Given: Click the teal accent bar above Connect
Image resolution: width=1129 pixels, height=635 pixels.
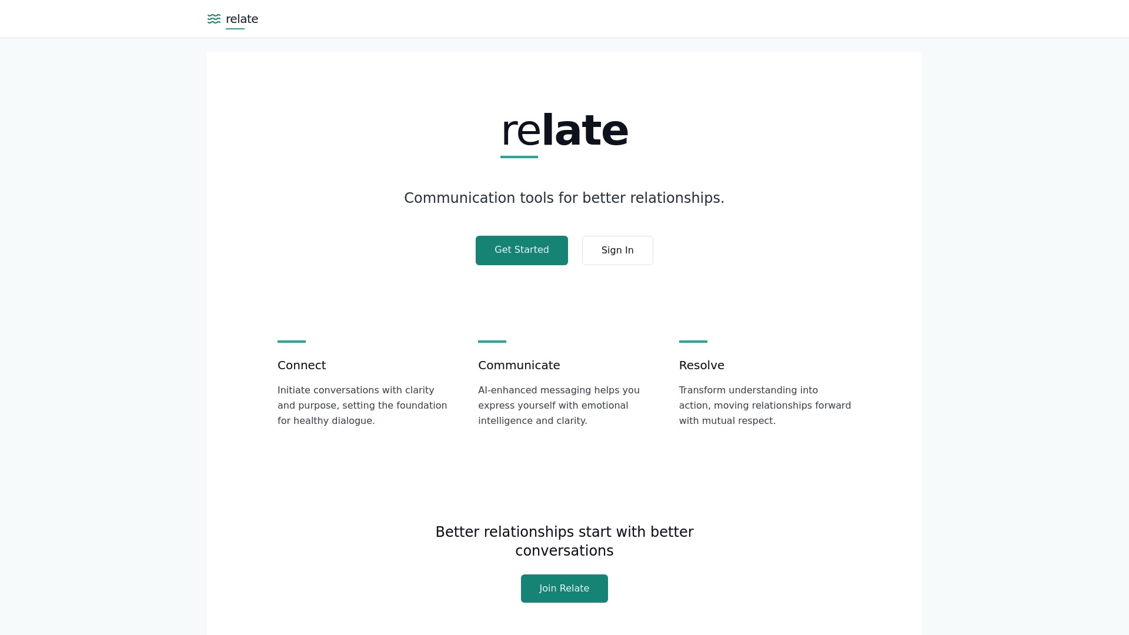Looking at the screenshot, I should [x=291, y=342].
